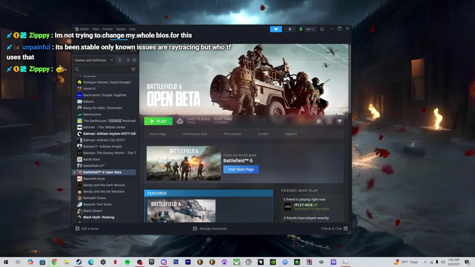Viewport: 475px width, 267px height.
Task: Open NVIDIA app from the taskbar
Action: point(273,262)
